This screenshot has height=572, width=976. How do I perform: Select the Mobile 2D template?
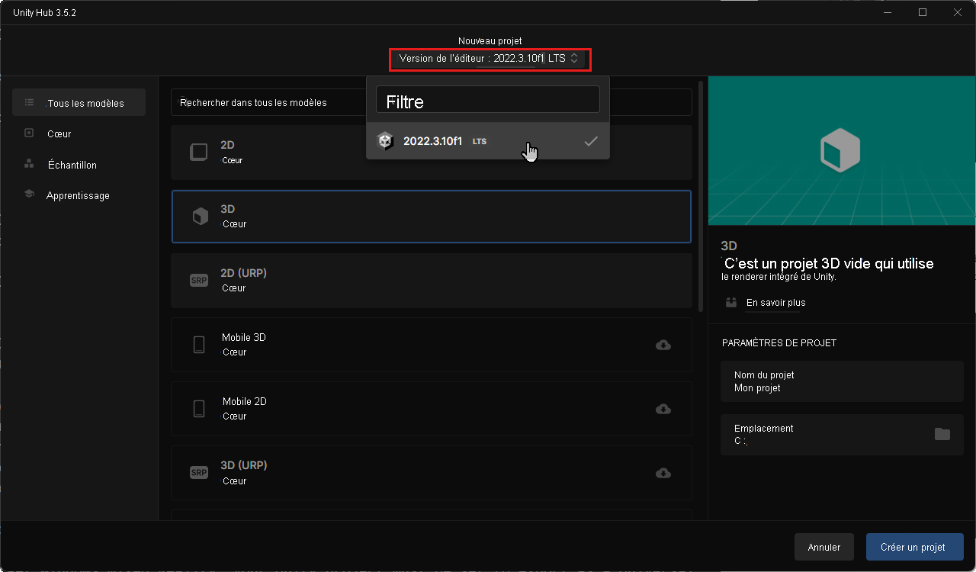432,409
